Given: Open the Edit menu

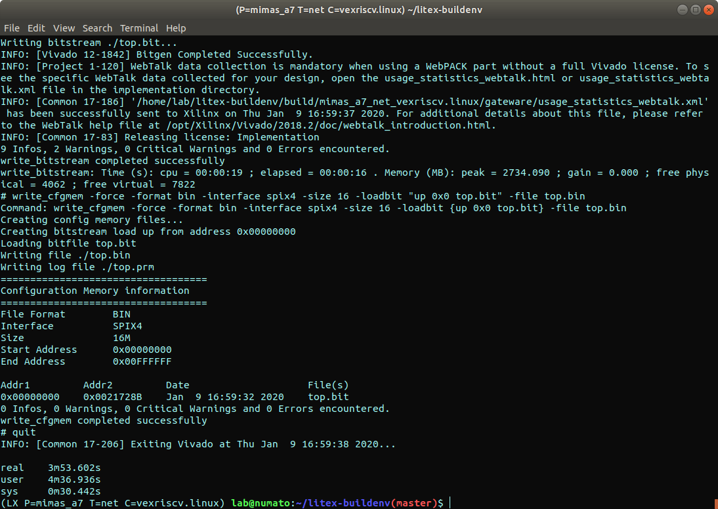Looking at the screenshot, I should 36,28.
